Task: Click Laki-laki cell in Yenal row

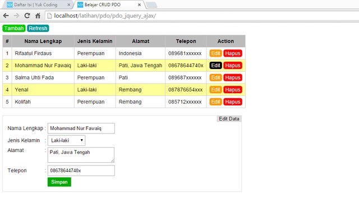Action: coord(95,90)
